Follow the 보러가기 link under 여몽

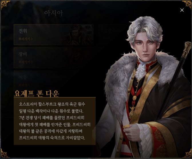click(25, 85)
